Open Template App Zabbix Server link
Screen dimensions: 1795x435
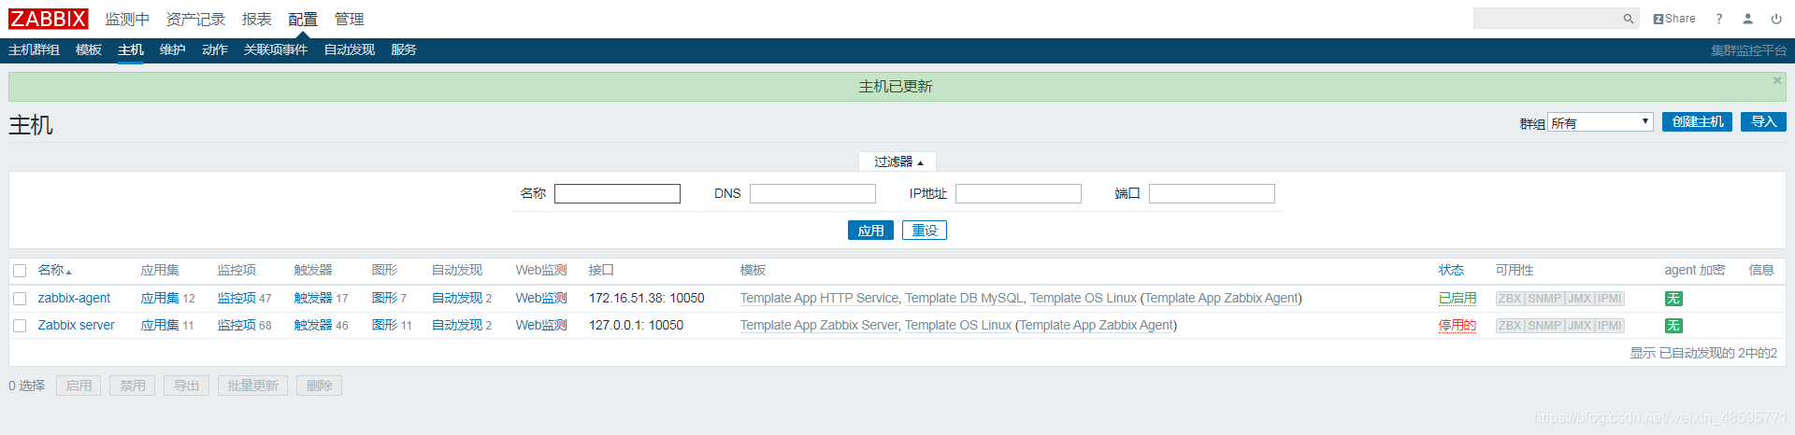pos(819,326)
